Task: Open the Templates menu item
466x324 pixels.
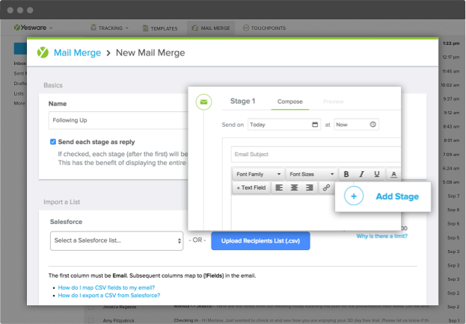Action: (160, 28)
